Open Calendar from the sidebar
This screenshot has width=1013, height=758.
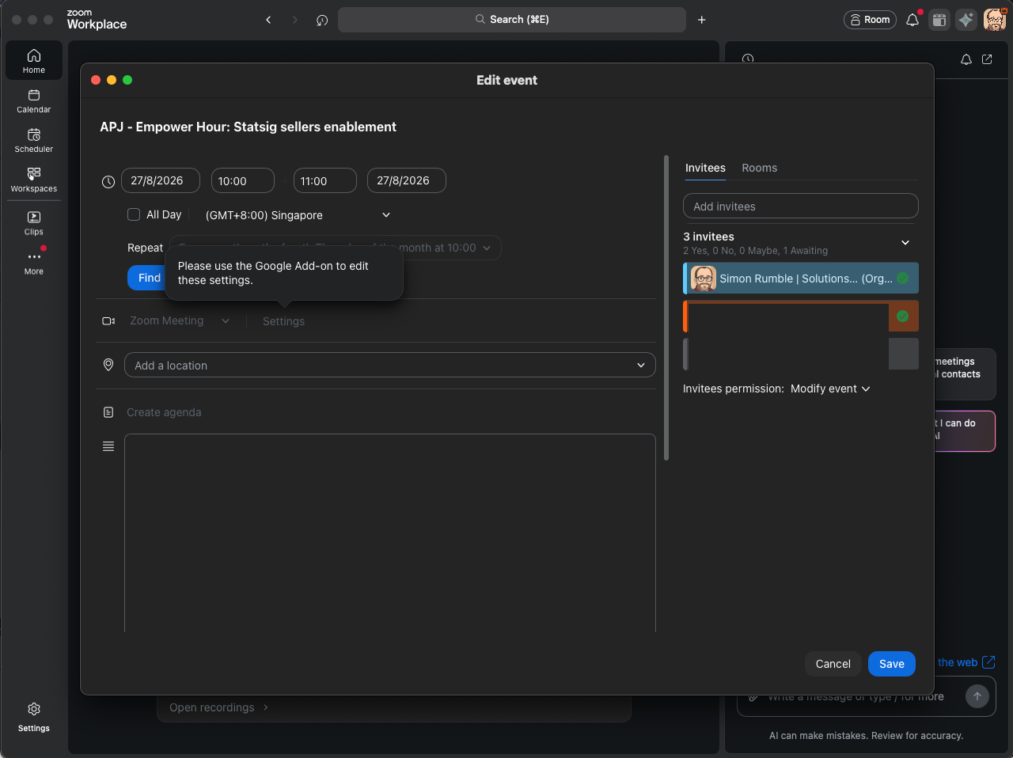coord(34,100)
